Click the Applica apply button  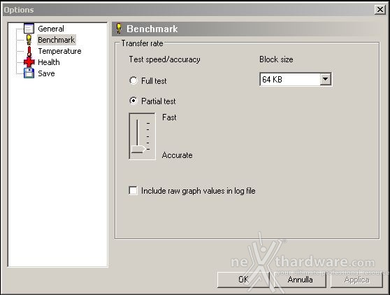(356, 280)
